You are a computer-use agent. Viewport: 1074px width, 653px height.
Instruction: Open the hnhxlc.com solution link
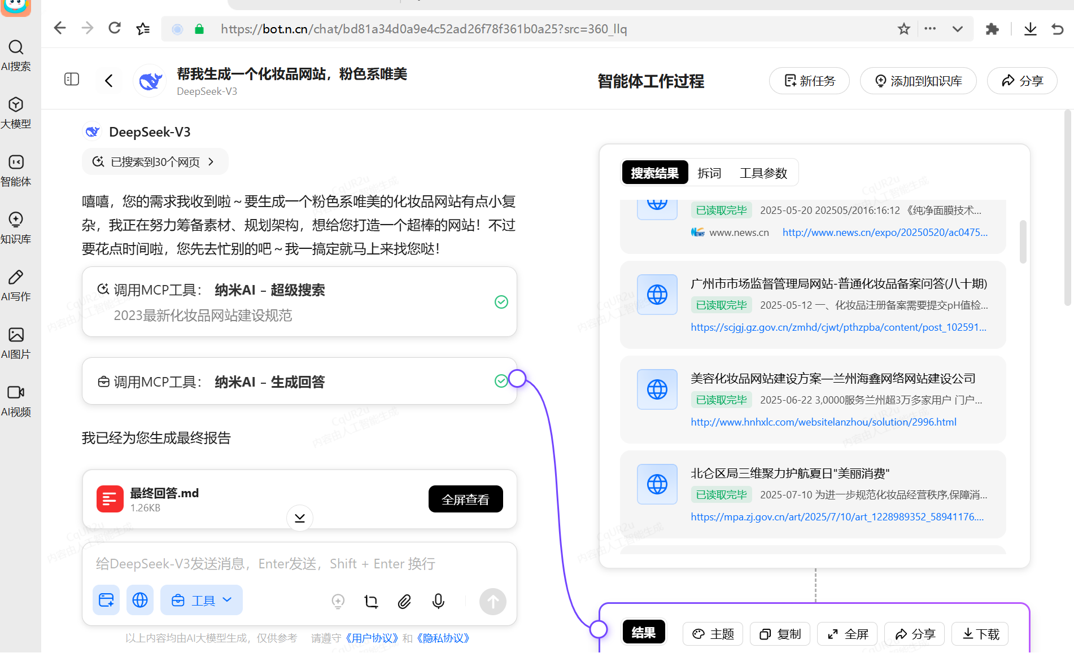click(x=823, y=422)
